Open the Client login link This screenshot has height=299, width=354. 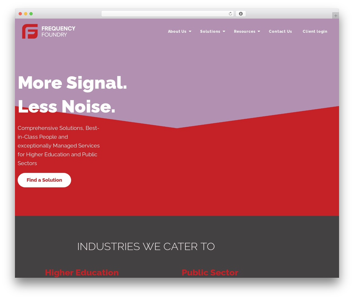pos(315,31)
